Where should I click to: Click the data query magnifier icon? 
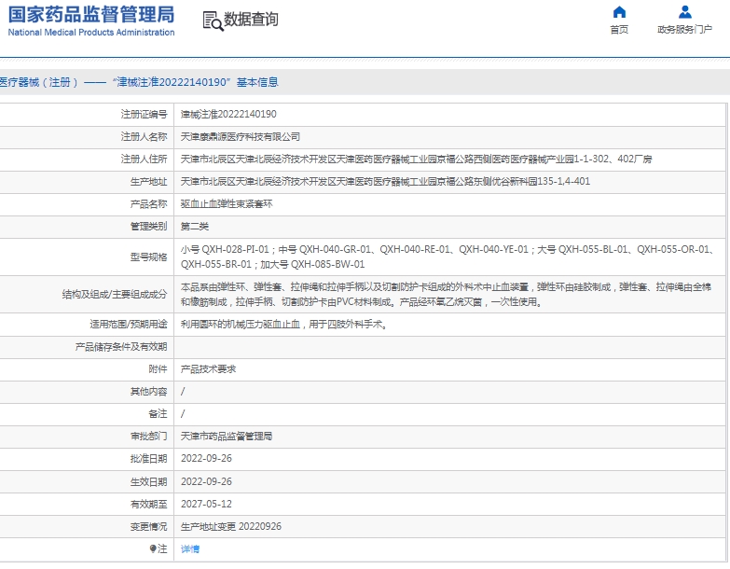click(213, 21)
